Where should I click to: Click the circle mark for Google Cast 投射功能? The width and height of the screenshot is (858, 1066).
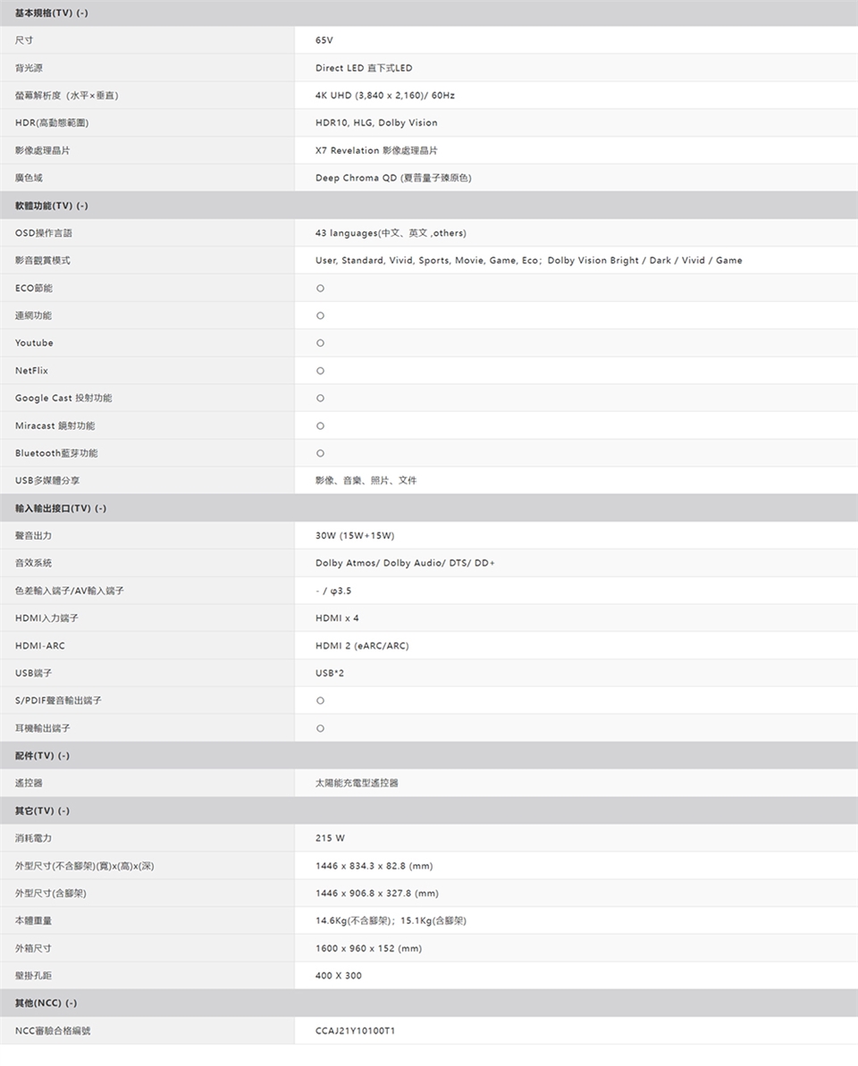coord(320,398)
